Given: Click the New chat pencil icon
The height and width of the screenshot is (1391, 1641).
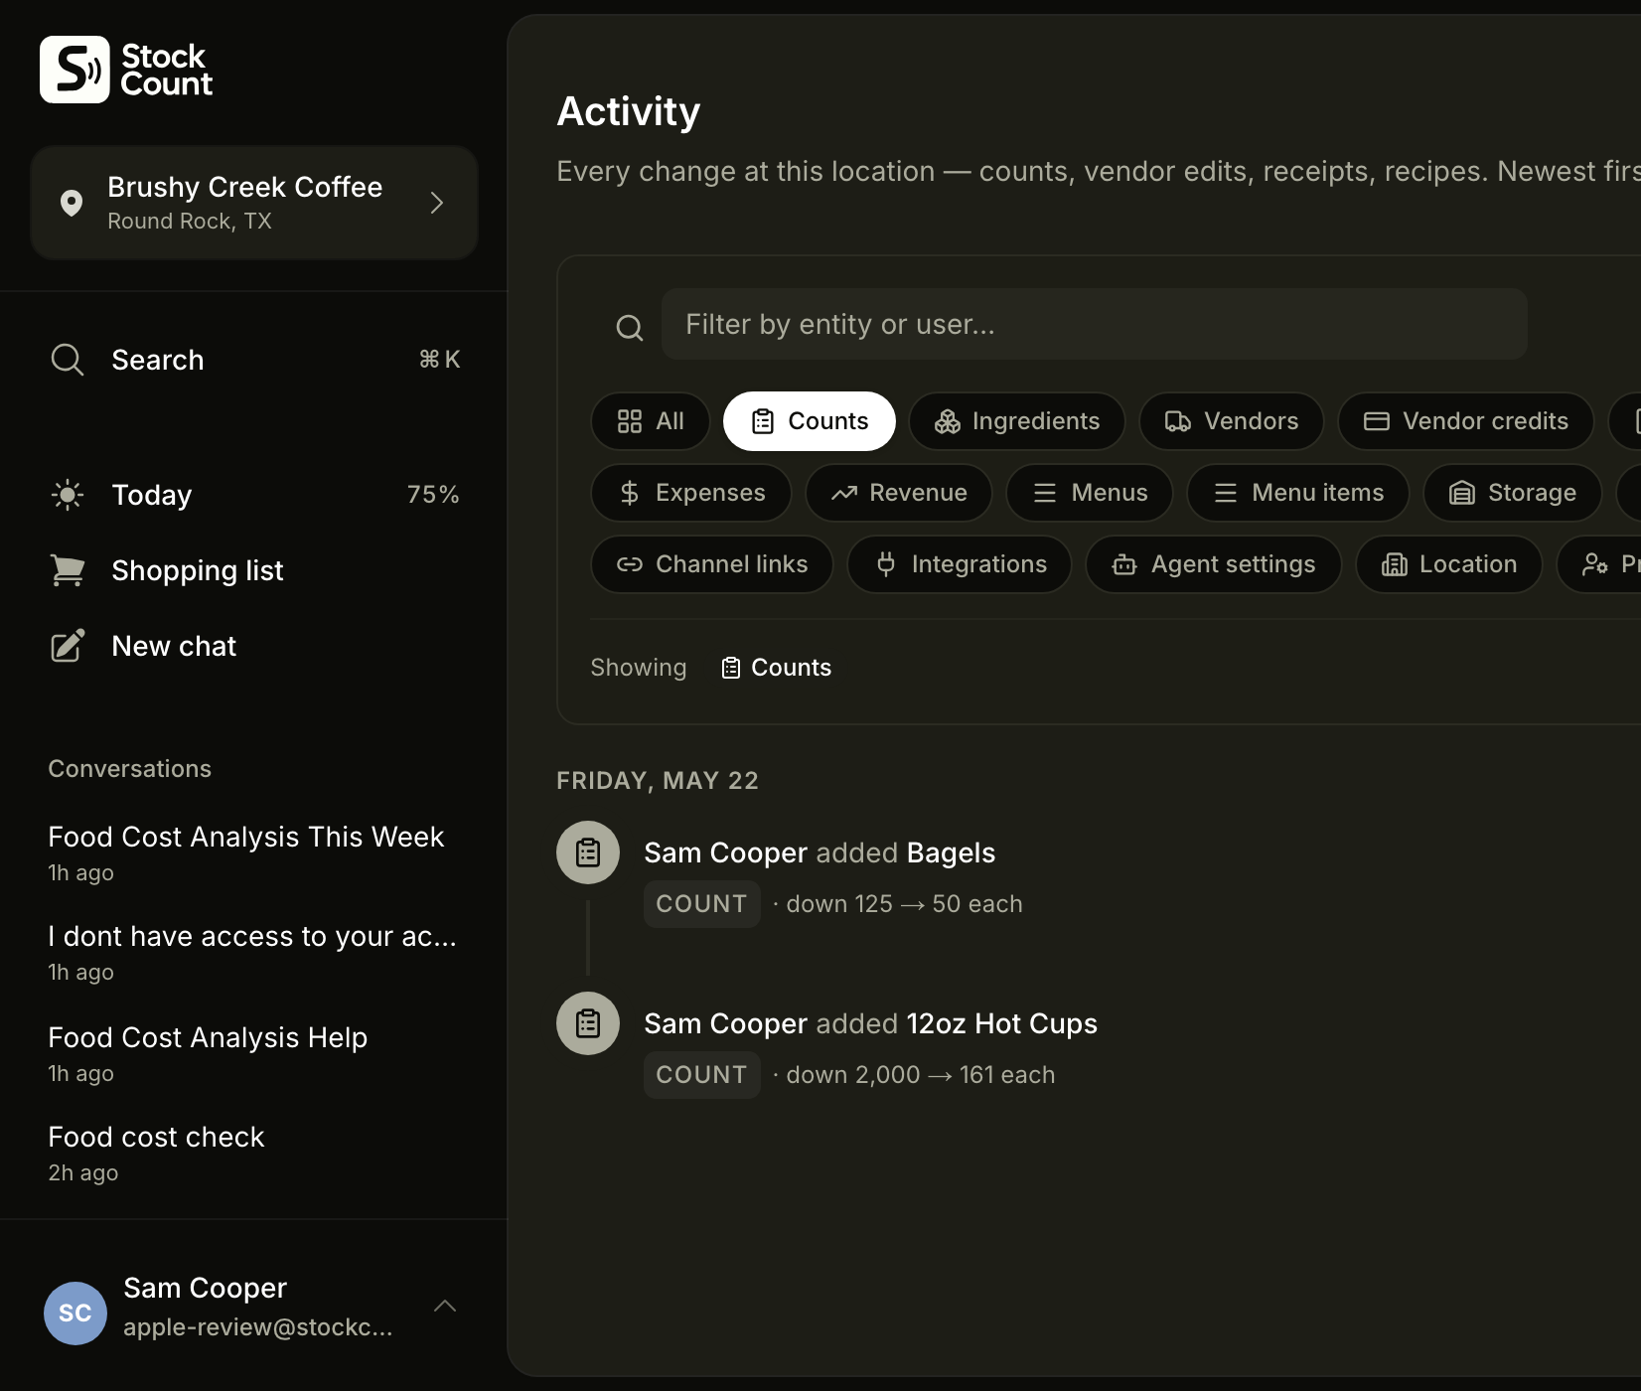Looking at the screenshot, I should pyautogui.click(x=68, y=646).
